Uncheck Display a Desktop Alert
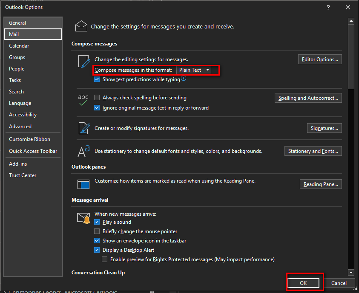 point(97,250)
